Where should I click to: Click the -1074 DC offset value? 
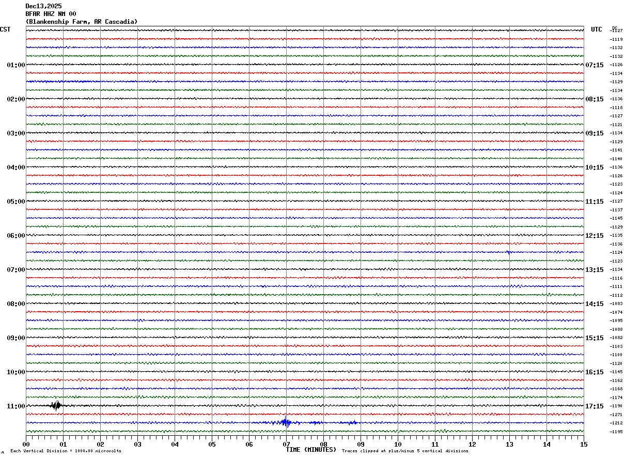(x=616, y=312)
